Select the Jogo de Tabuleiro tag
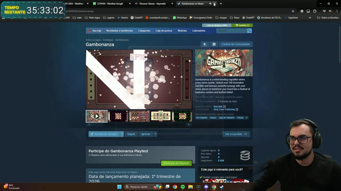341x191 pixels. click(x=226, y=118)
